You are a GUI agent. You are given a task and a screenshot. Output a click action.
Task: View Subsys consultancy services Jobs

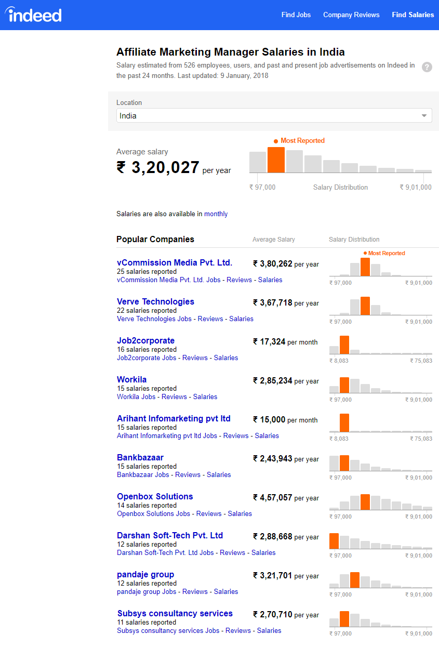pyautogui.click(x=168, y=630)
